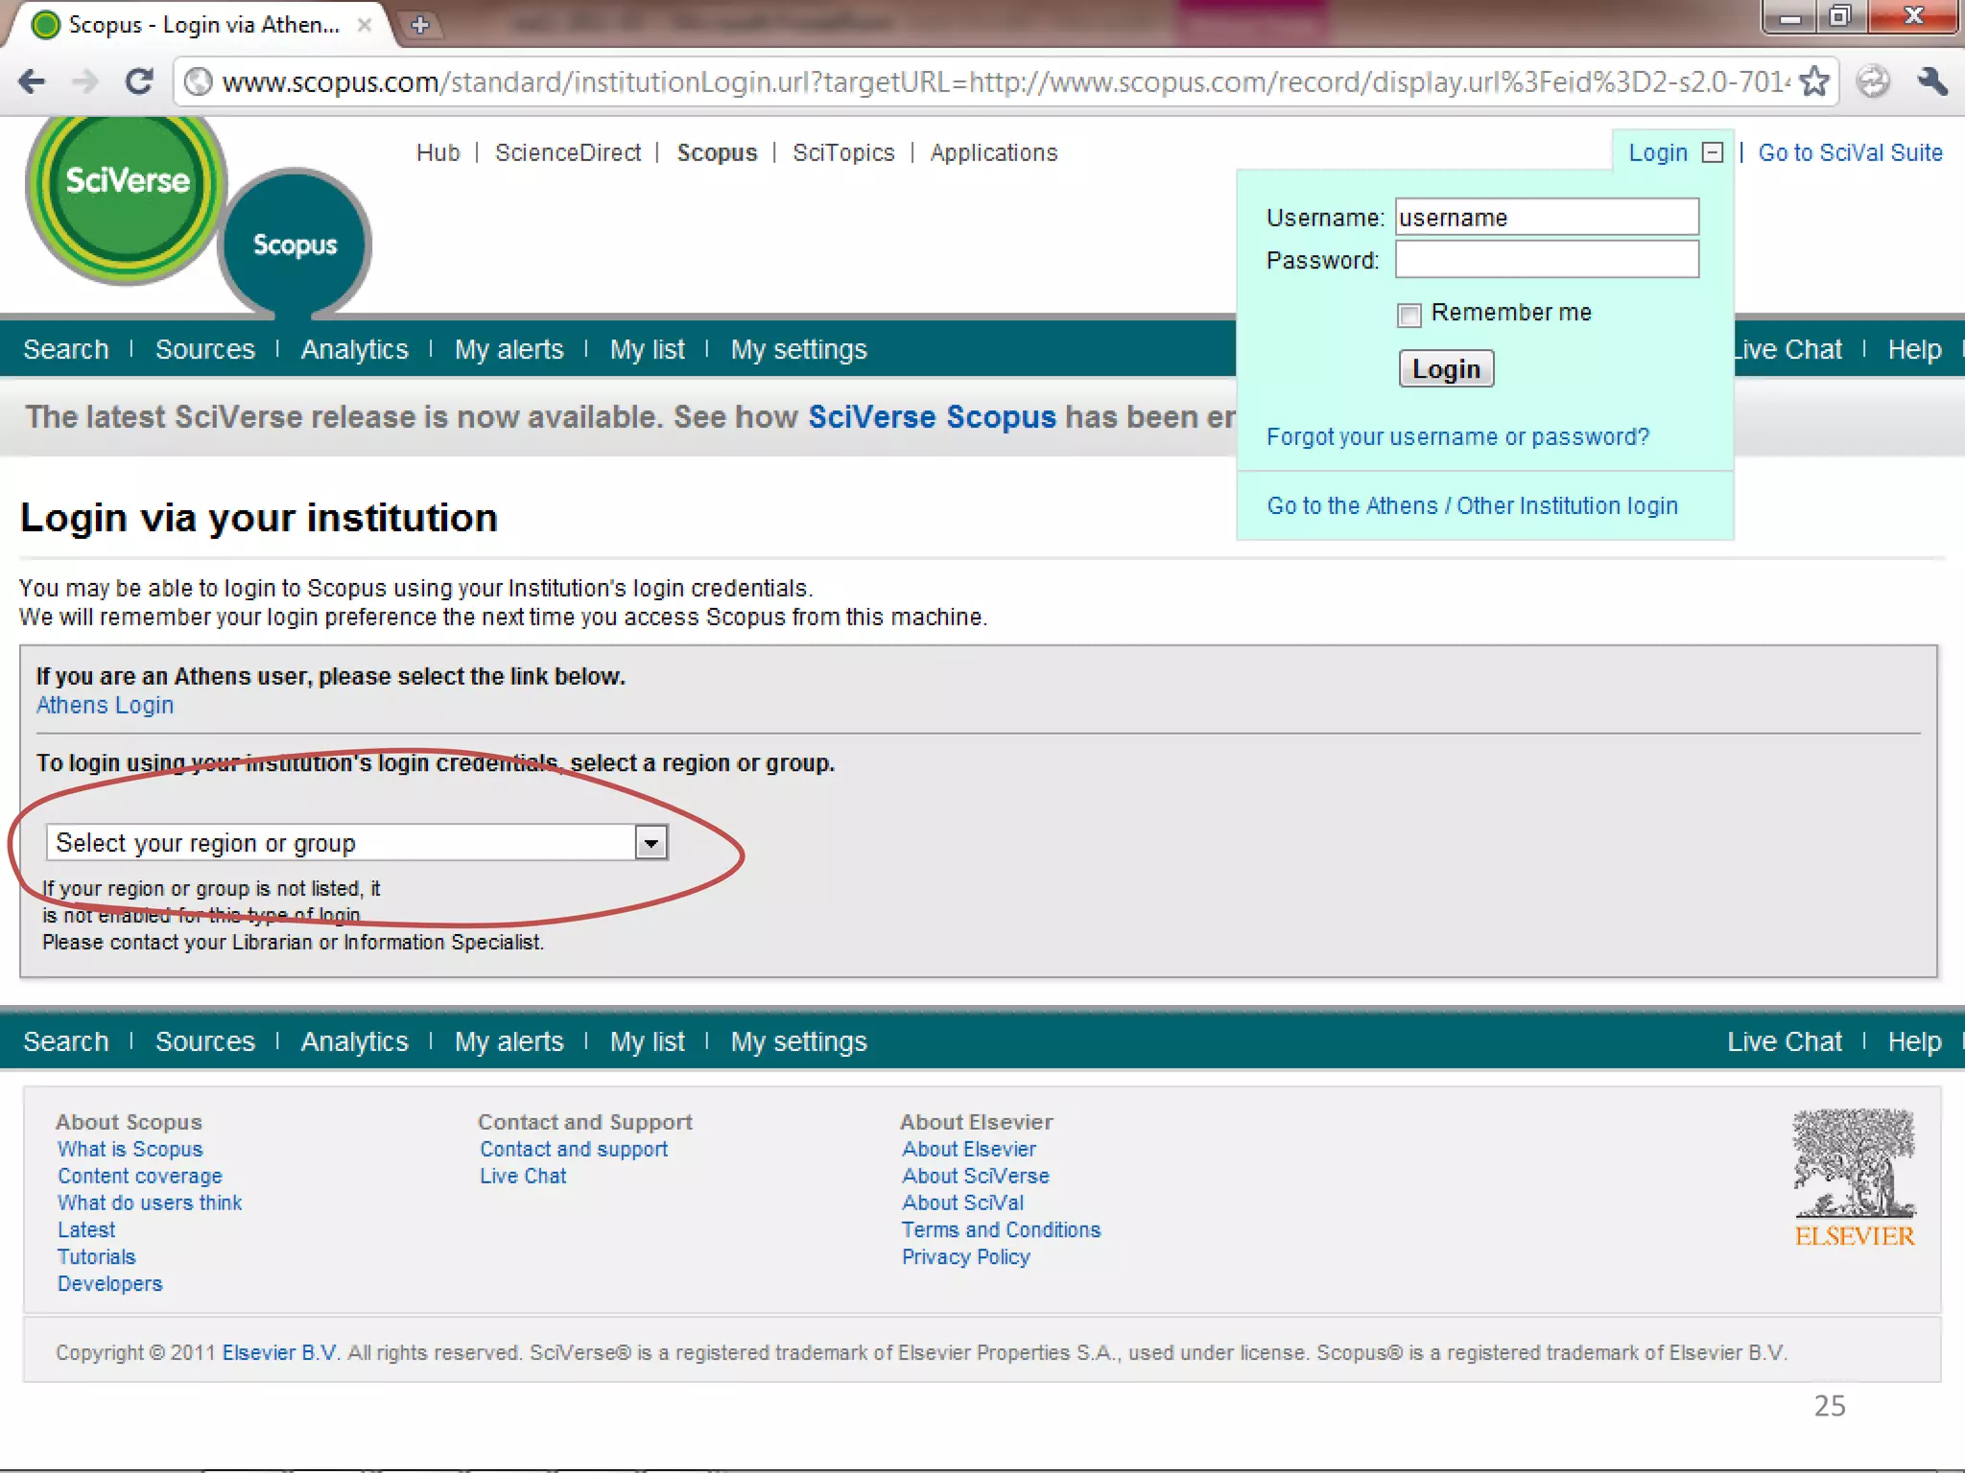The height and width of the screenshot is (1473, 1965).
Task: Go to the Athens / Other Institution login
Action: (x=1472, y=506)
